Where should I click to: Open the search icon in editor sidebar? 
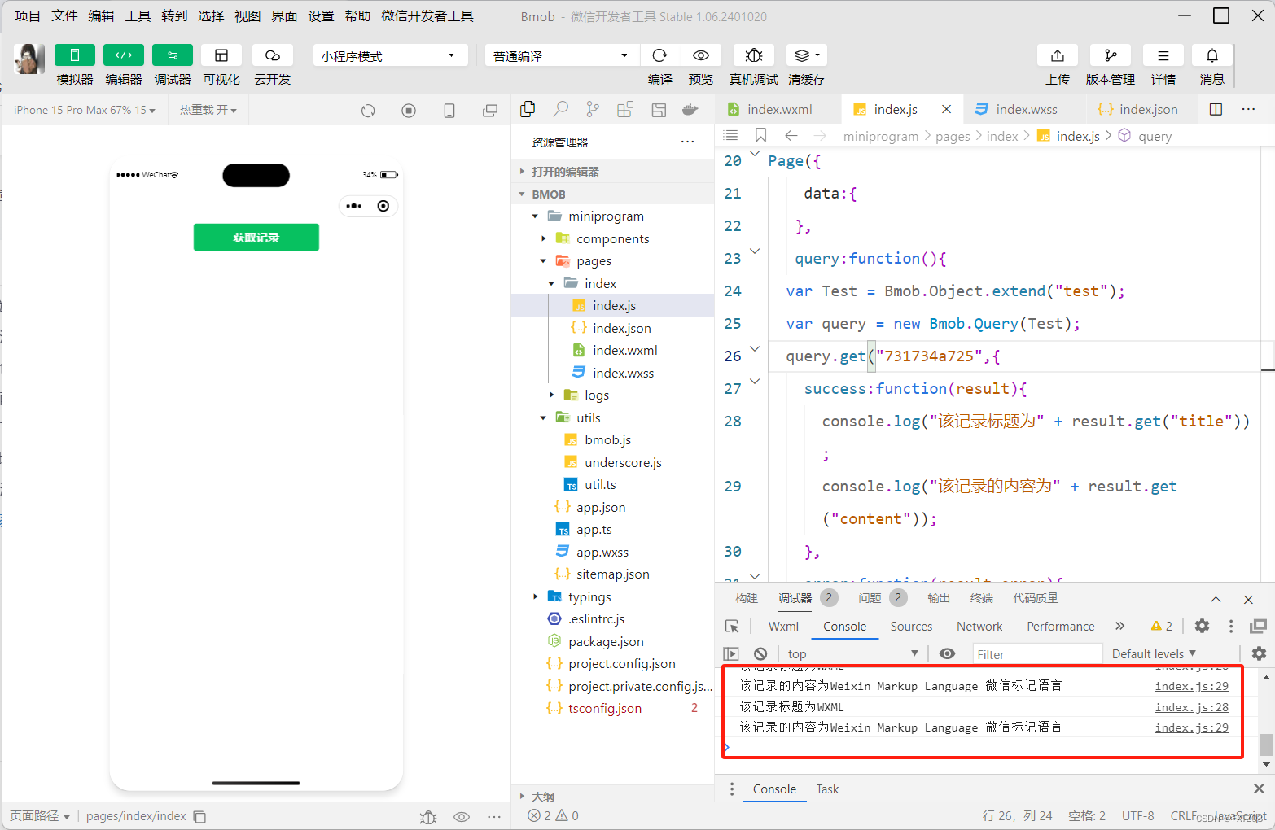(x=560, y=110)
